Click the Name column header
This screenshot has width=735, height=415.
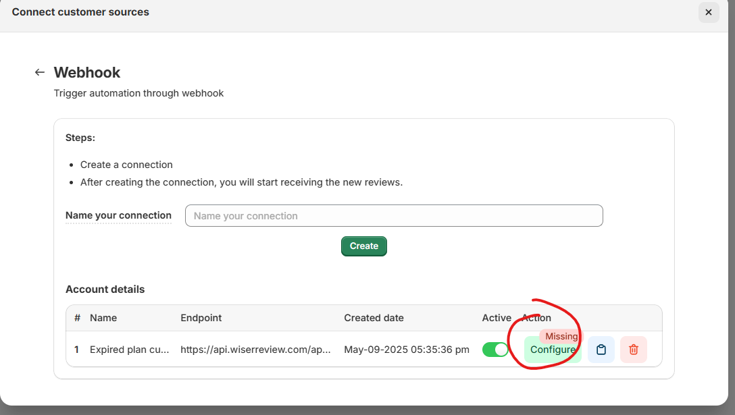(x=103, y=318)
